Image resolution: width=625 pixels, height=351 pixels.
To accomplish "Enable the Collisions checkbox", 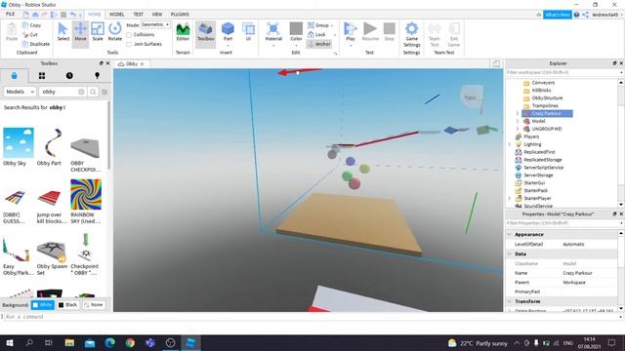I will 129,35.
